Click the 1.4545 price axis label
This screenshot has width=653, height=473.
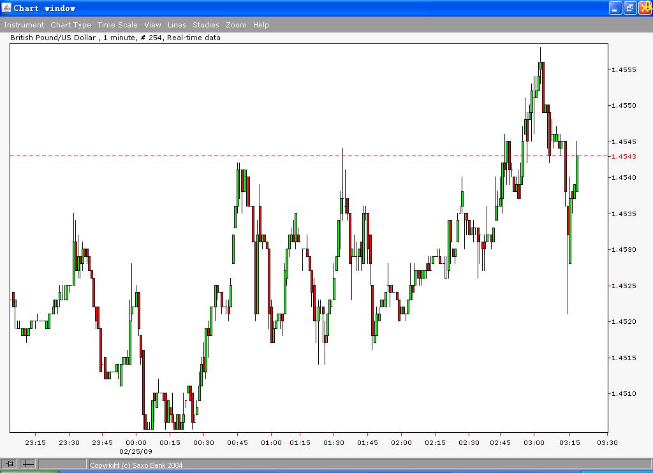(624, 142)
